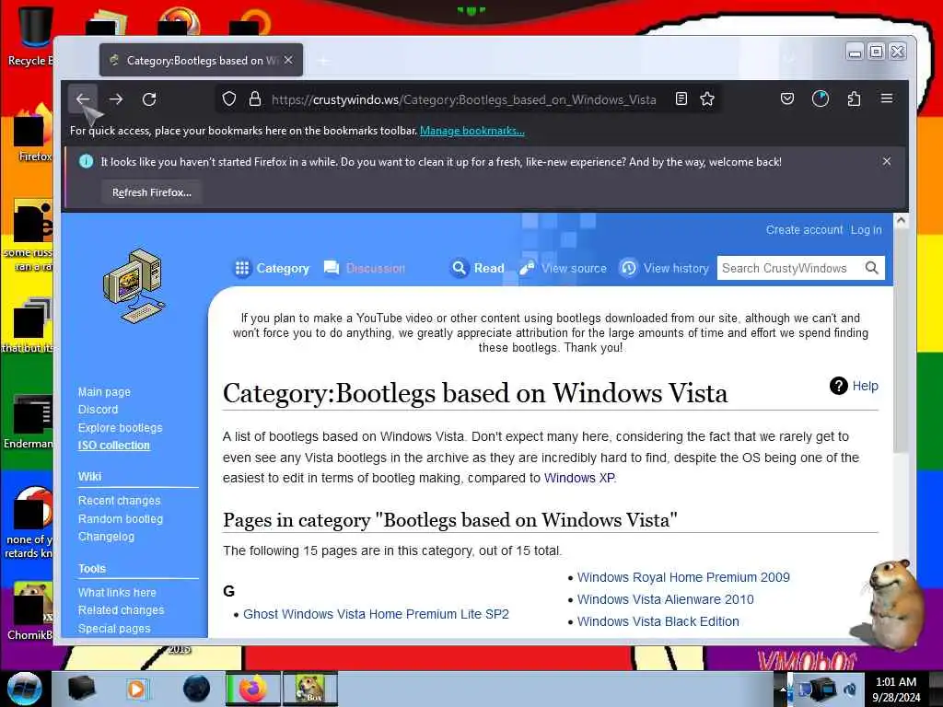The image size is (943, 707).
Task: Open What links here sidebar link
Action: point(117,592)
